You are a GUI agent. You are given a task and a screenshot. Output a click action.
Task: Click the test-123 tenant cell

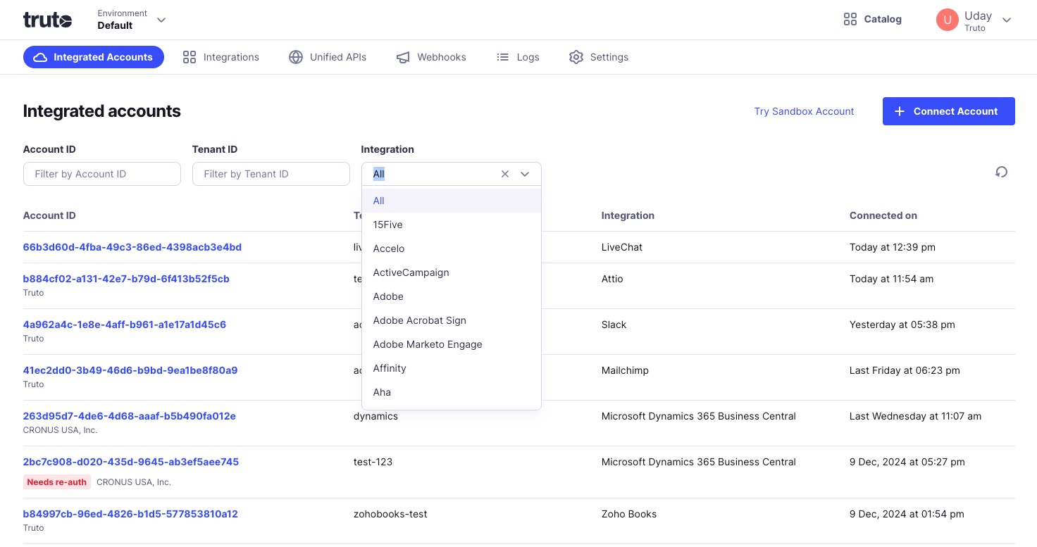point(373,462)
